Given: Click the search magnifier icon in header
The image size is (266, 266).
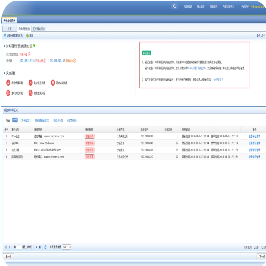Looking at the screenshot, I should [x=174, y=6].
